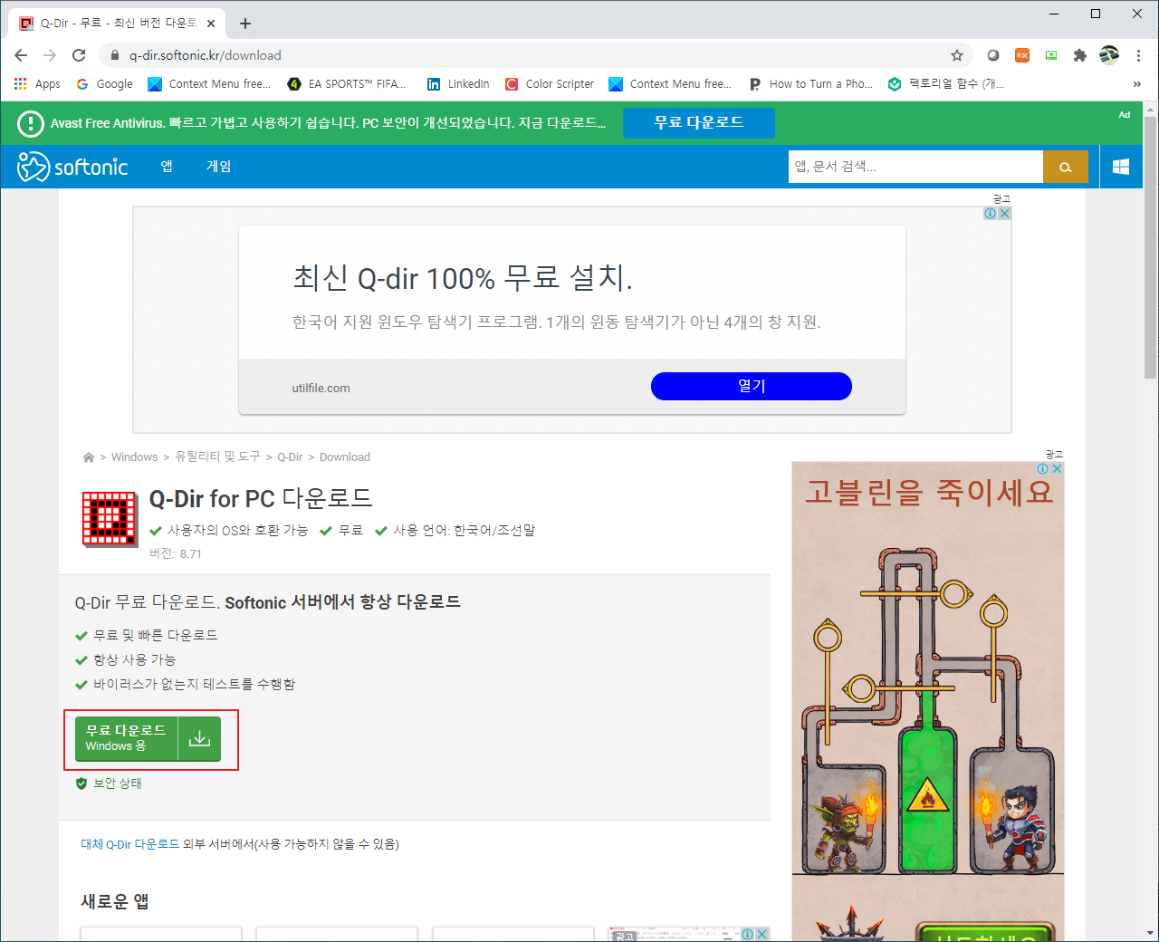This screenshot has height=942, width=1159.
Task: Click the sidebar ad info icon
Action: tap(1043, 469)
